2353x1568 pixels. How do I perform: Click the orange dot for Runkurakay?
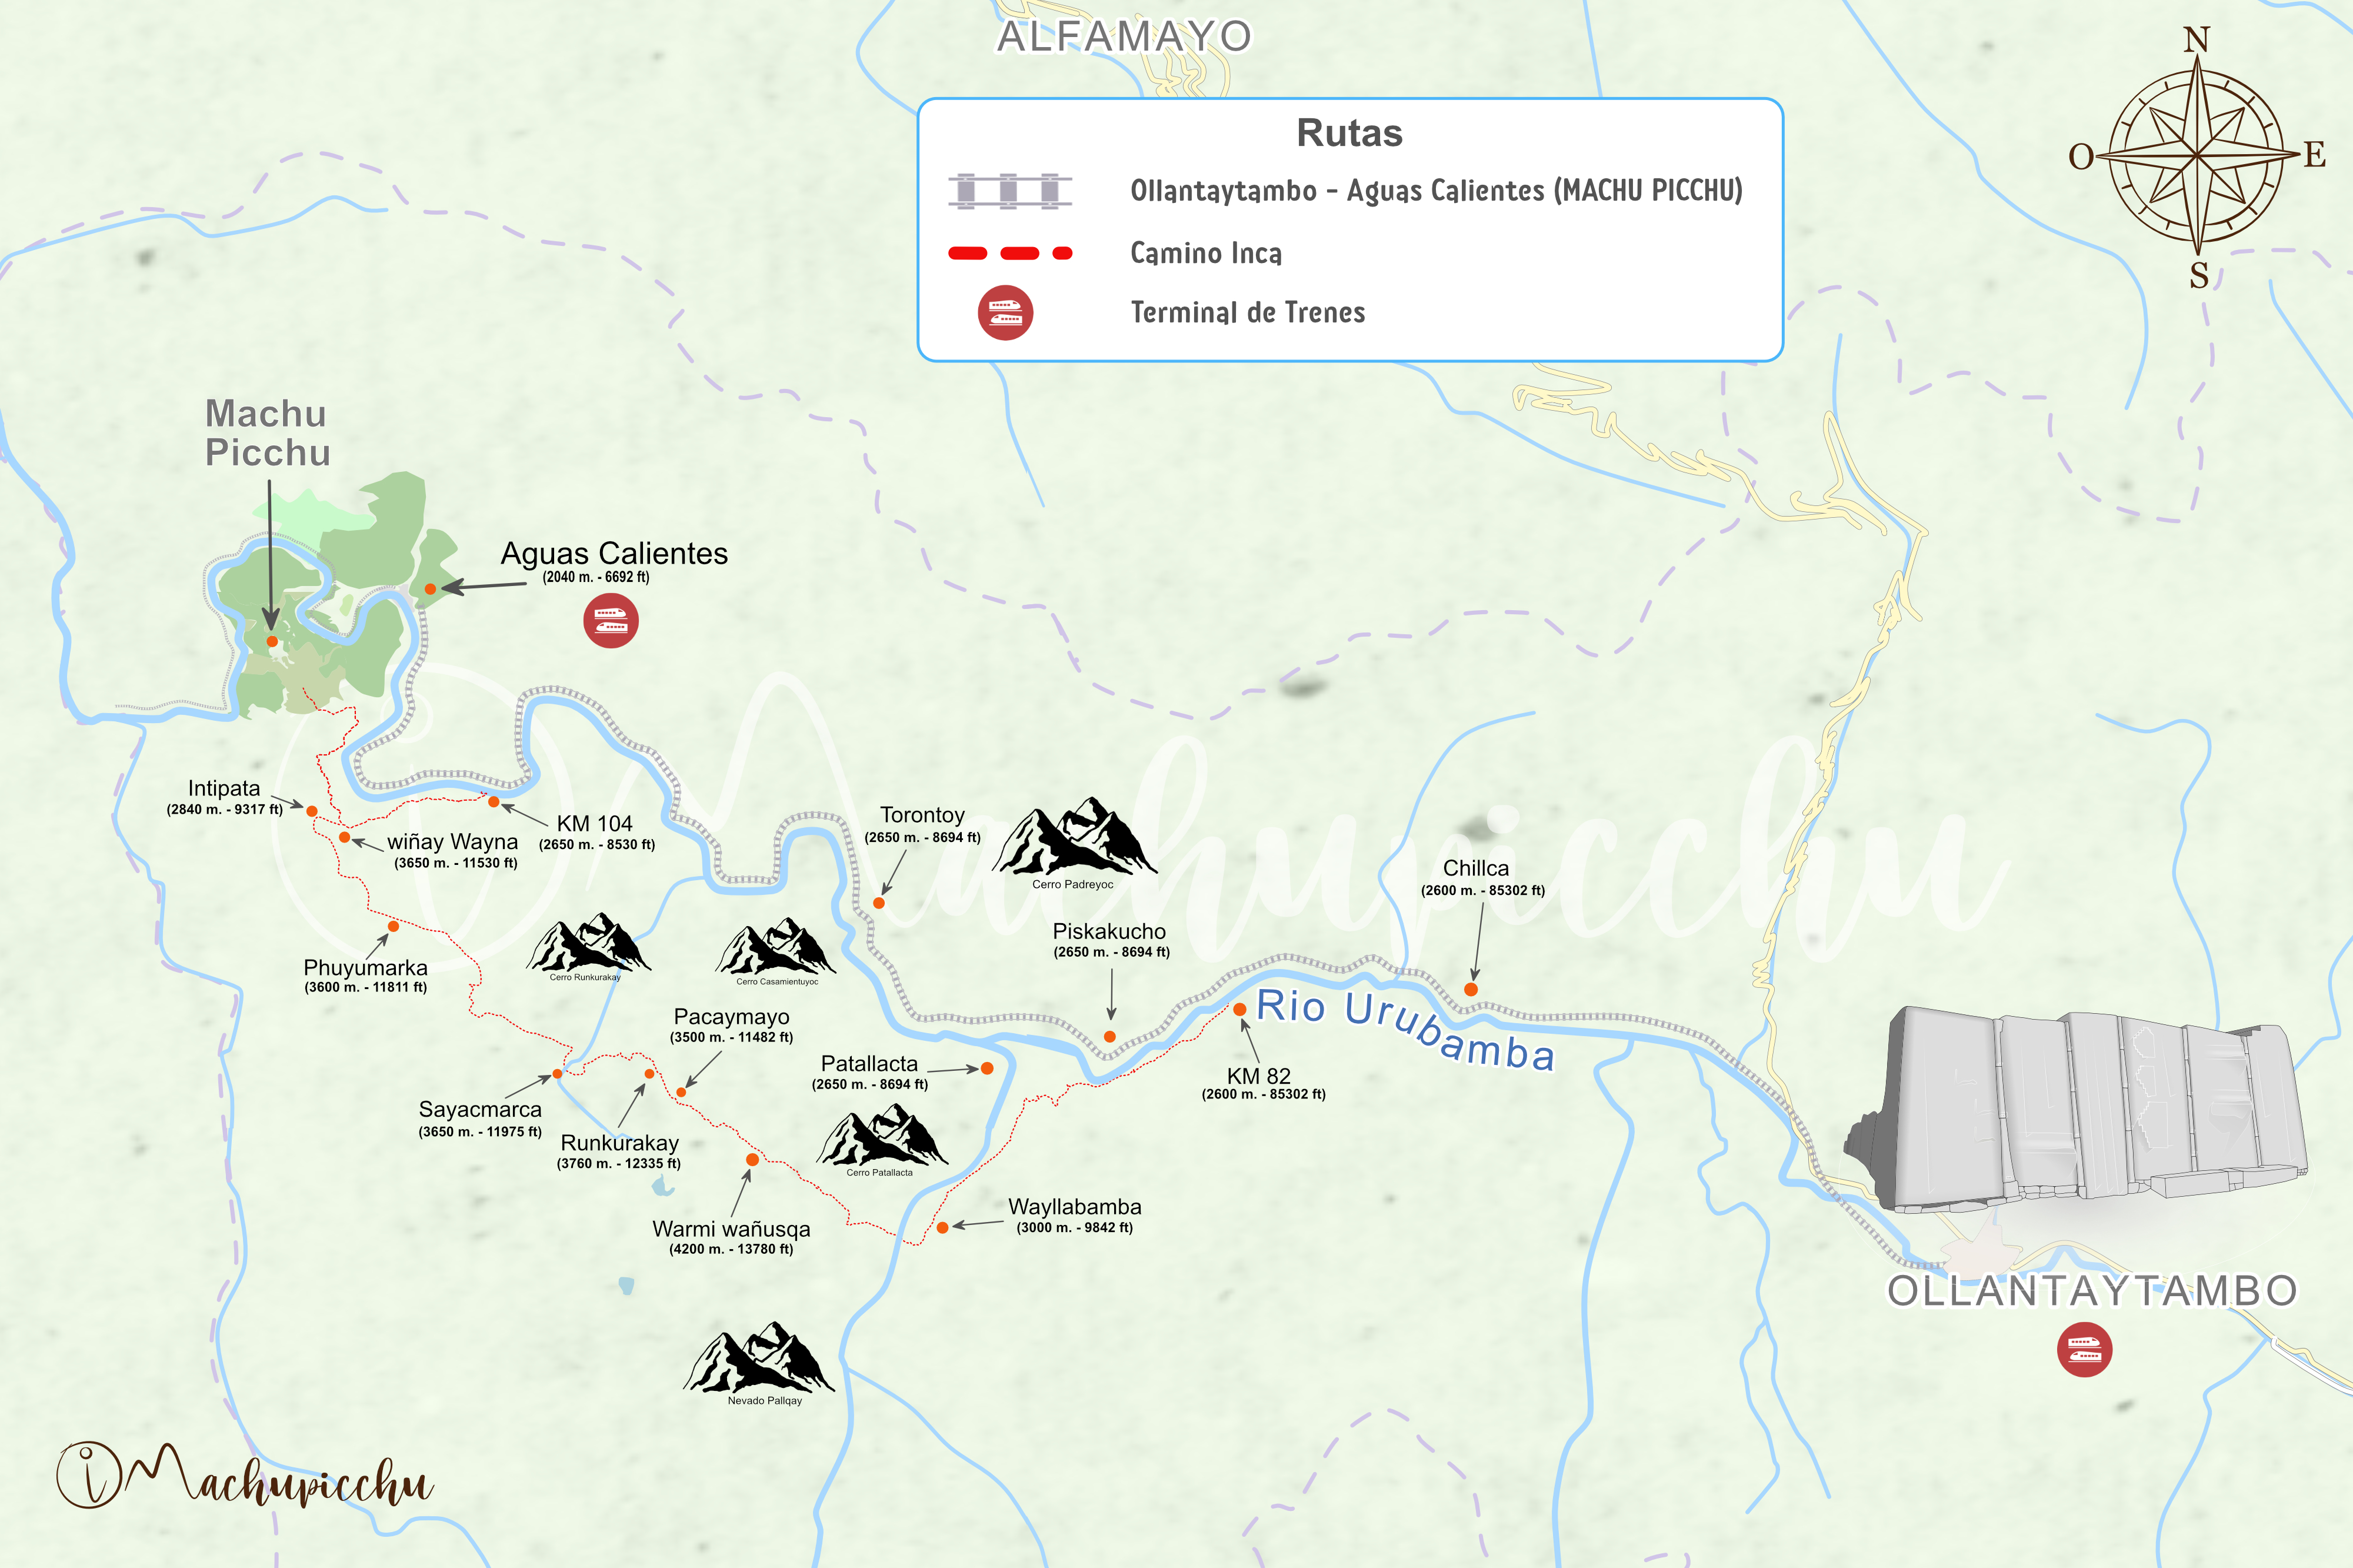tap(649, 1073)
